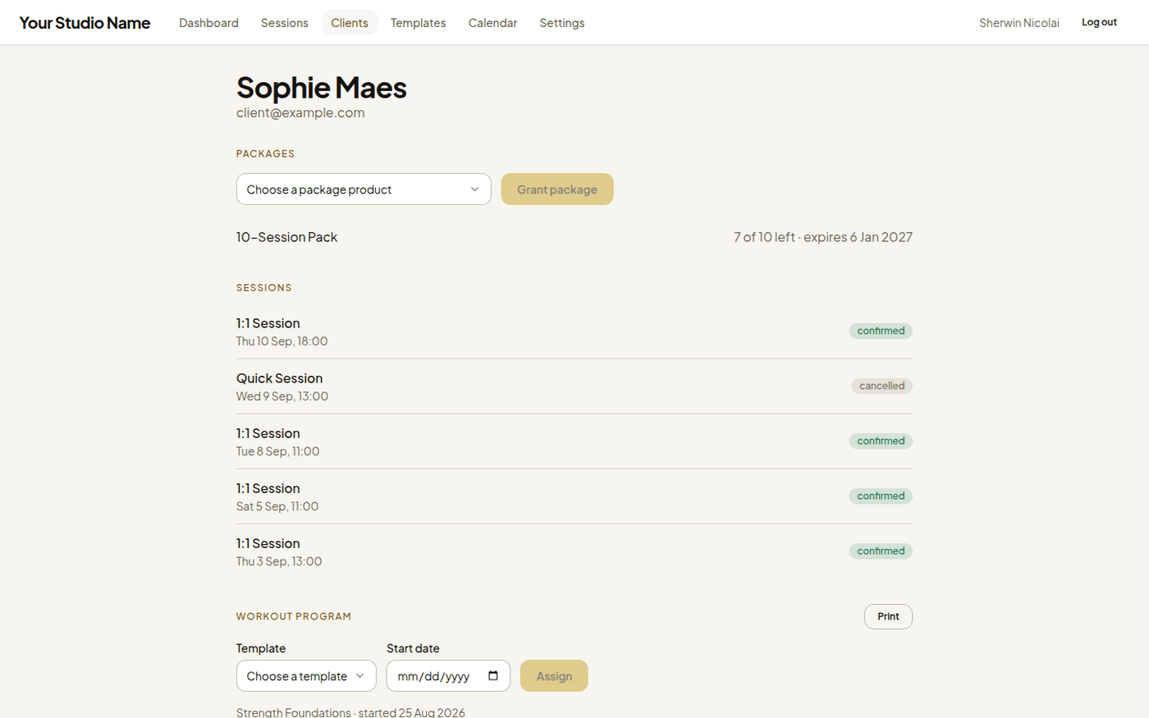Select the Clients tab

[x=350, y=23]
